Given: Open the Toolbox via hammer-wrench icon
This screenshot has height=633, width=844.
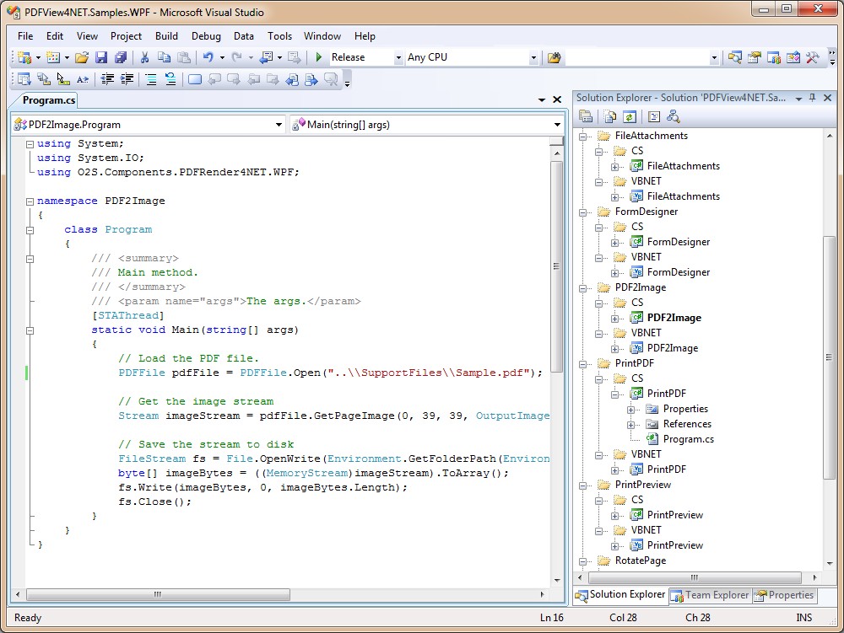Looking at the screenshot, I should coord(812,57).
